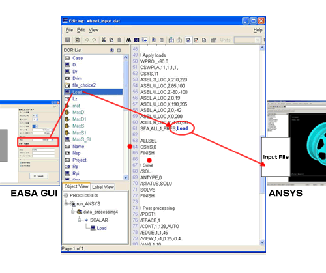This screenshot has height=273, width=326.
Task: Click the DOR List scroll down arrow
Action: [x=126, y=177]
